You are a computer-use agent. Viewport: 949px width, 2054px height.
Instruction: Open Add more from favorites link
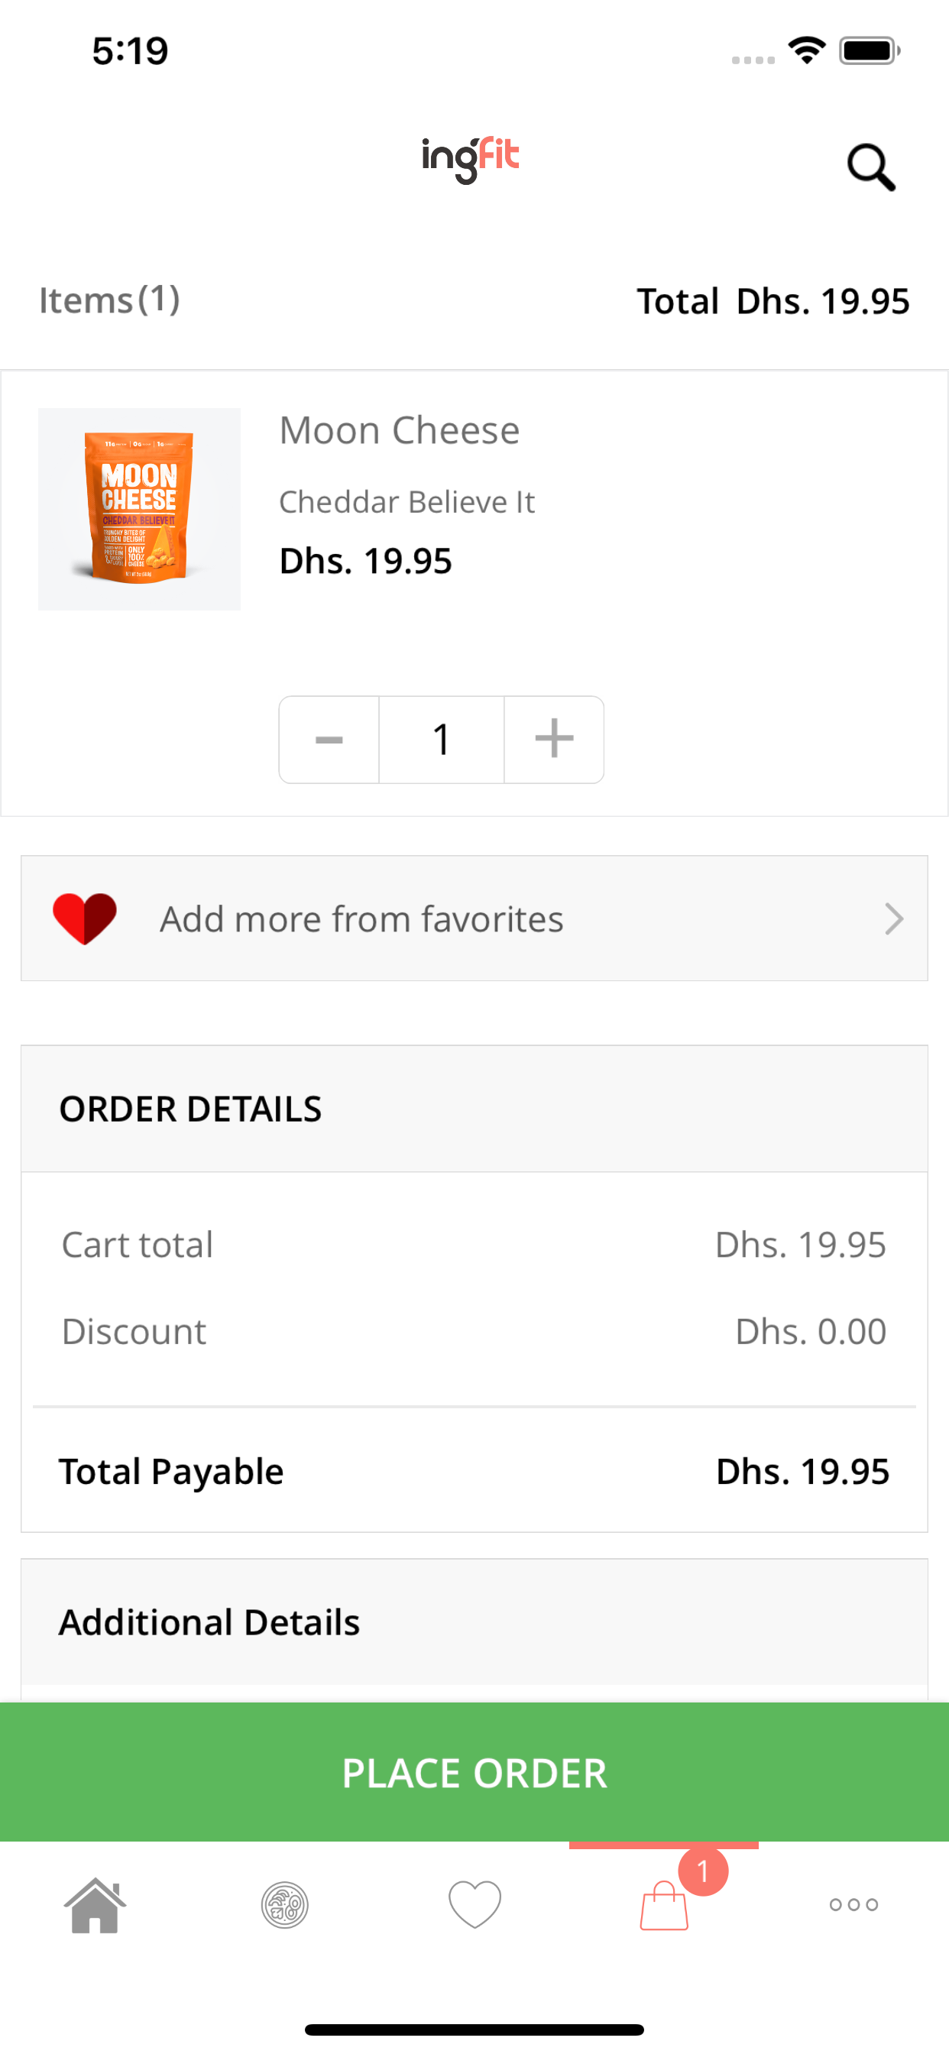point(361,918)
